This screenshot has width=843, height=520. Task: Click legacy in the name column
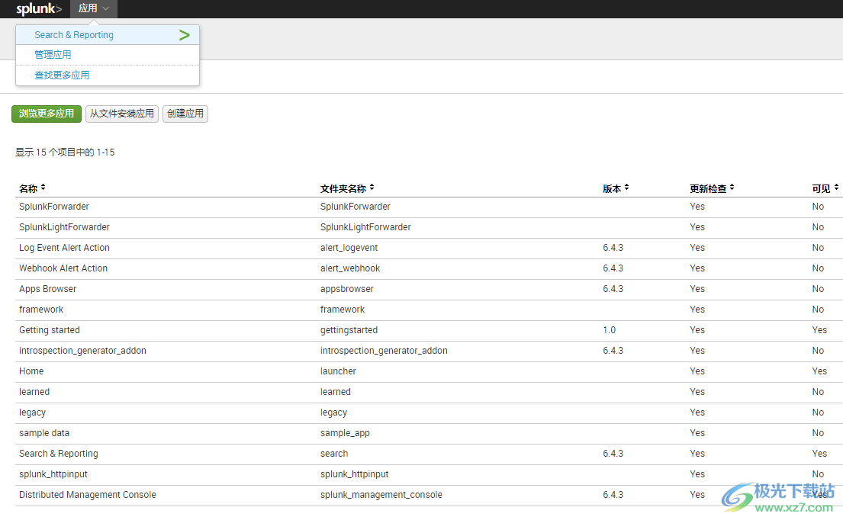point(32,412)
